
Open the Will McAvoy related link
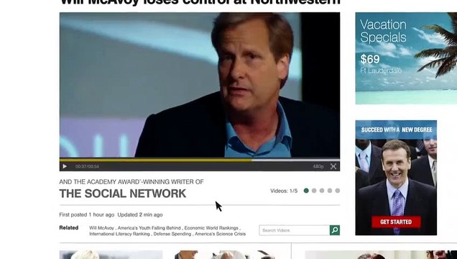coord(101,228)
